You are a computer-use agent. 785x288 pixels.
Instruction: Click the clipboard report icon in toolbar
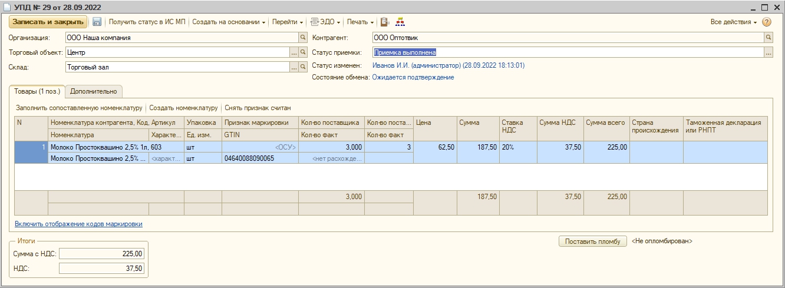385,22
